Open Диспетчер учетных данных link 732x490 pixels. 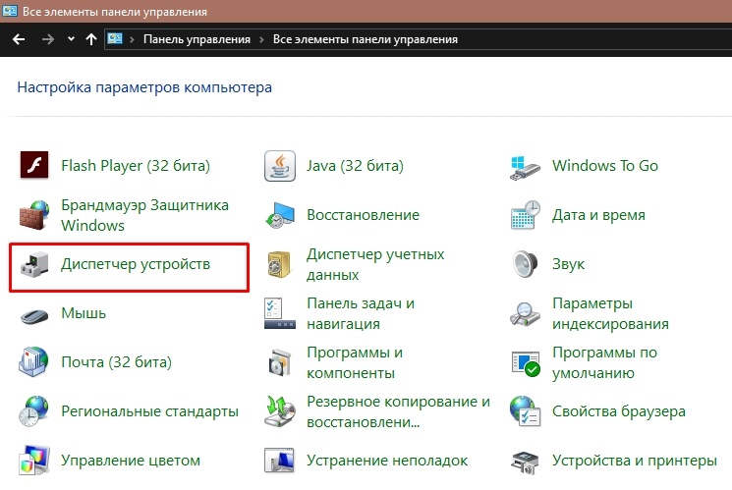click(x=375, y=264)
